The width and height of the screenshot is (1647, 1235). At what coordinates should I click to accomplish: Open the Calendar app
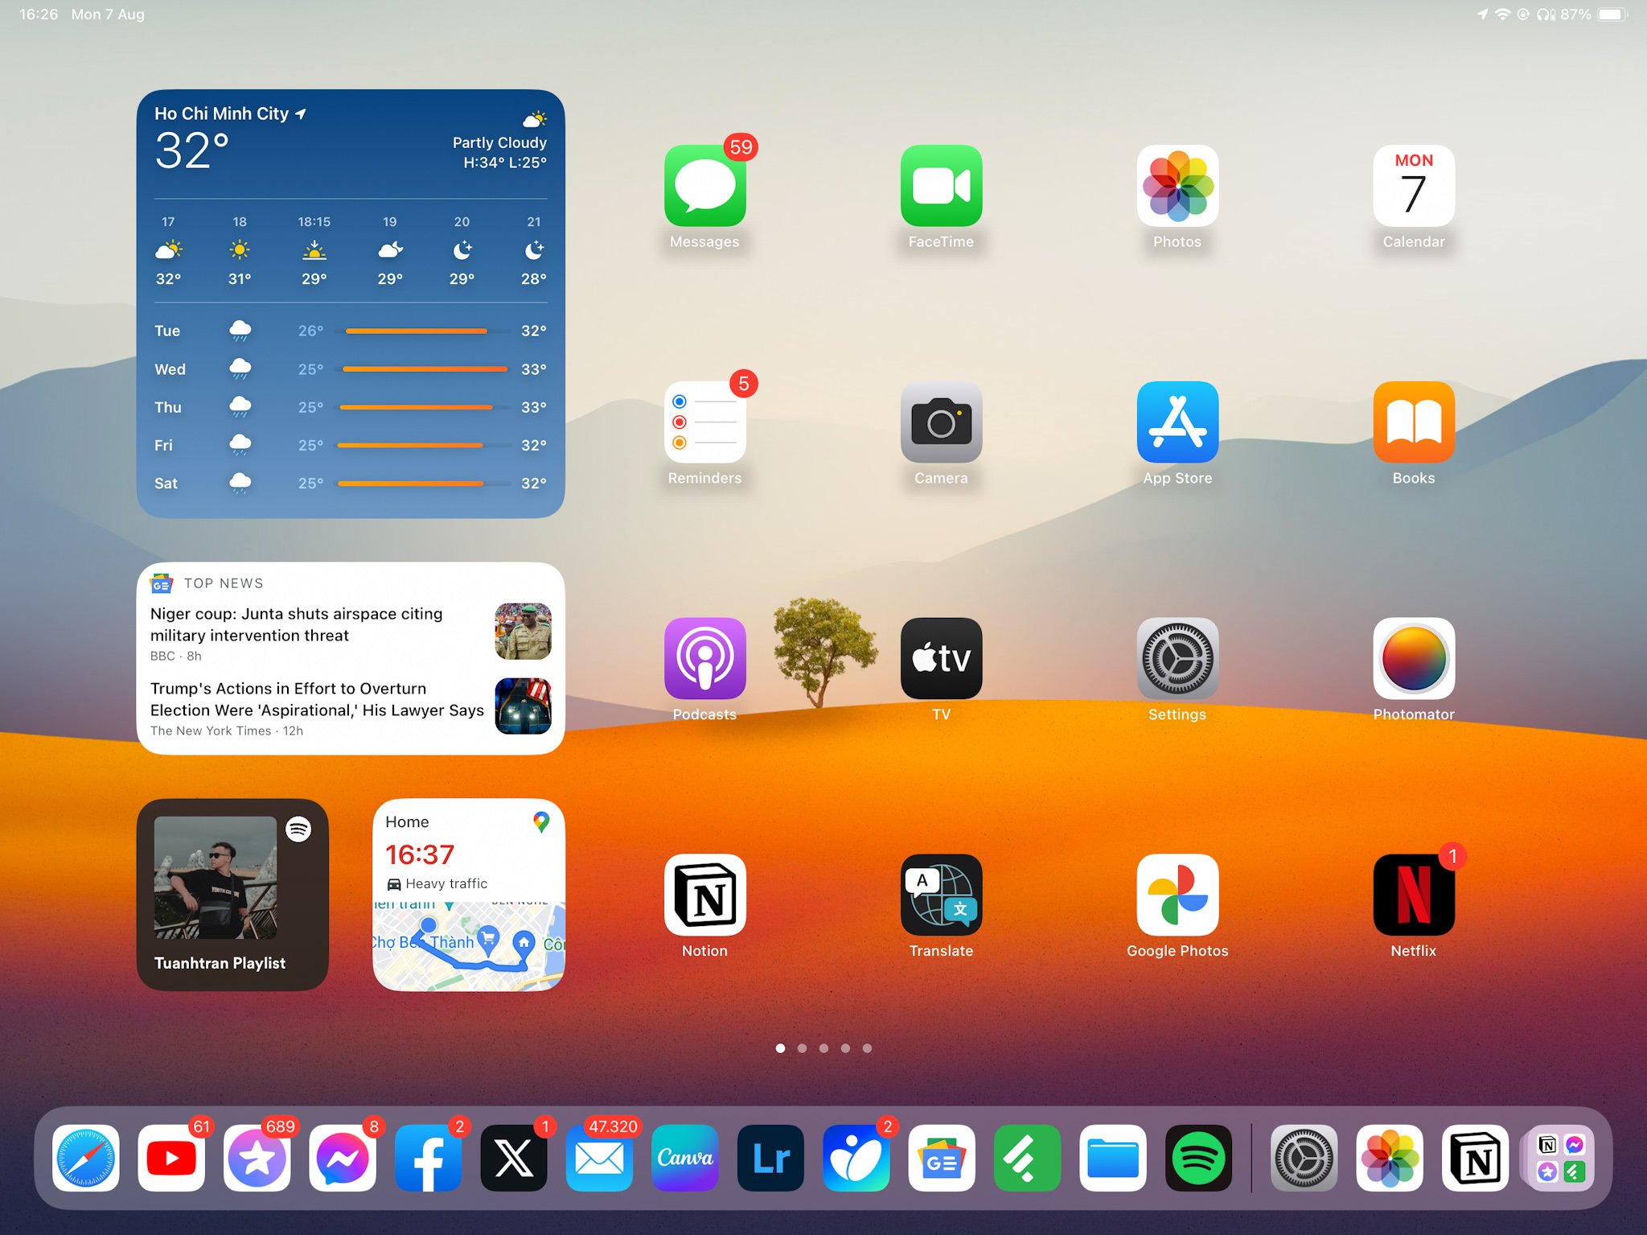click(1414, 186)
